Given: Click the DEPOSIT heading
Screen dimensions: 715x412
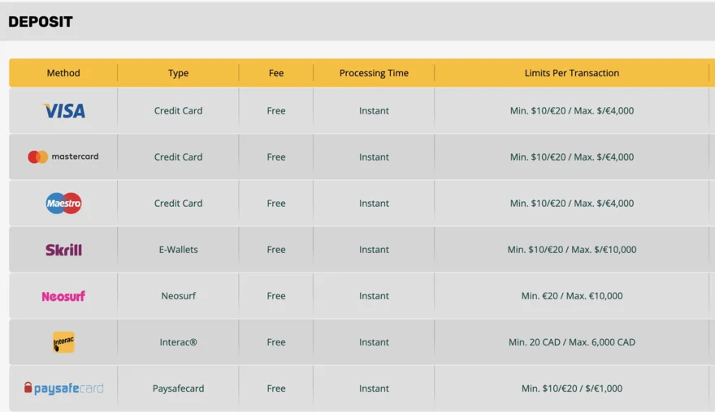Looking at the screenshot, I should pos(41,21).
